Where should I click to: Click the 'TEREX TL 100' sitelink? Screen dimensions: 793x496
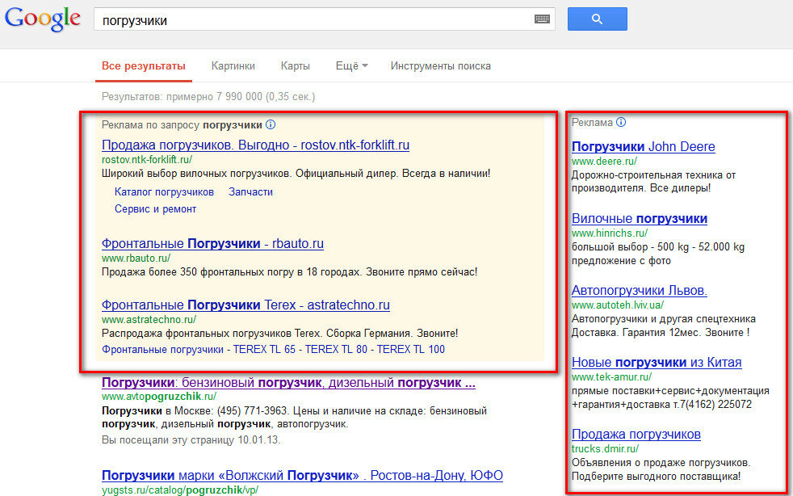(411, 349)
